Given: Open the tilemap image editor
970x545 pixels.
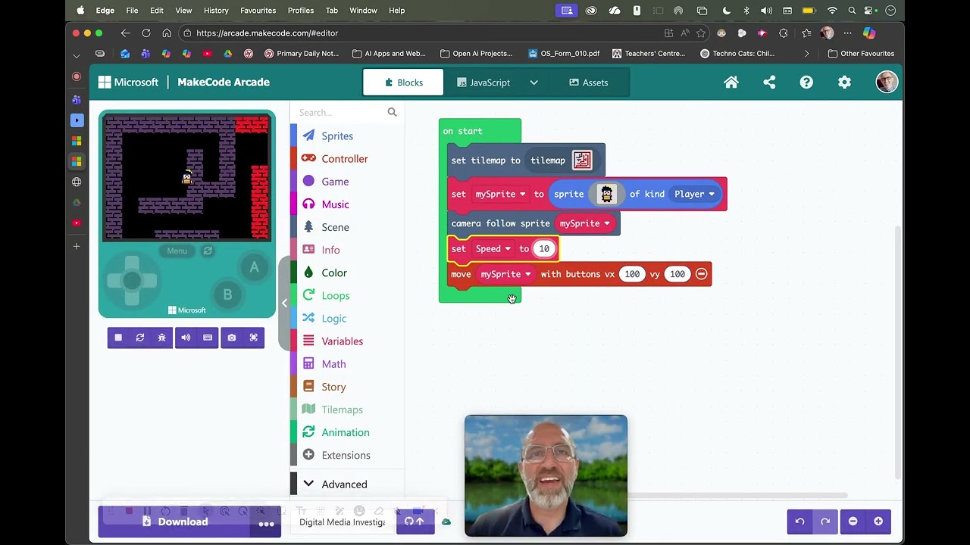Looking at the screenshot, I should pos(582,160).
